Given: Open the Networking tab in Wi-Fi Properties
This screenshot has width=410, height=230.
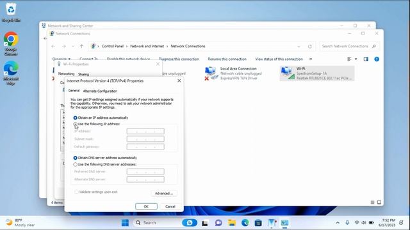Looking at the screenshot, I should click(66, 74).
